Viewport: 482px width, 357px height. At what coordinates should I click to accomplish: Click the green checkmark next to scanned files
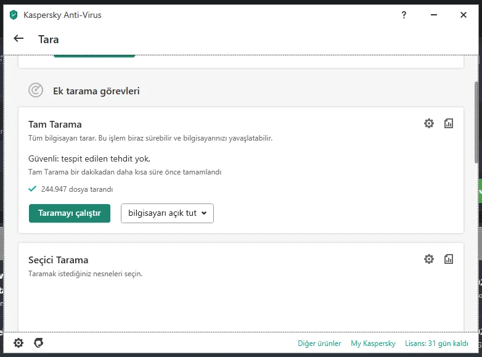(32, 189)
